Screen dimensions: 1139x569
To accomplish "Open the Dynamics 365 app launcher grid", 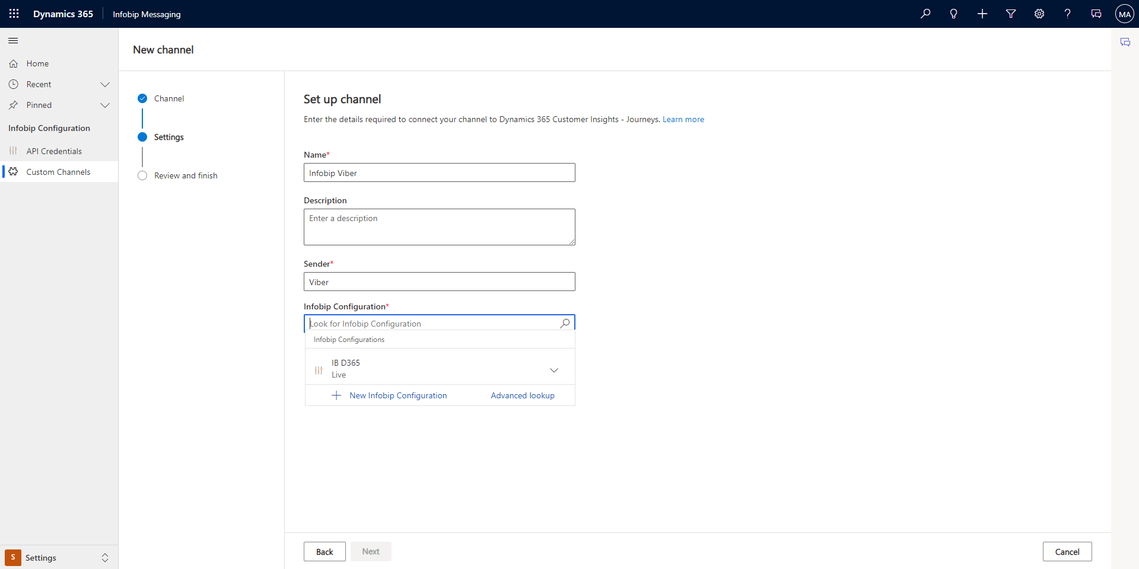I will pyautogui.click(x=14, y=14).
